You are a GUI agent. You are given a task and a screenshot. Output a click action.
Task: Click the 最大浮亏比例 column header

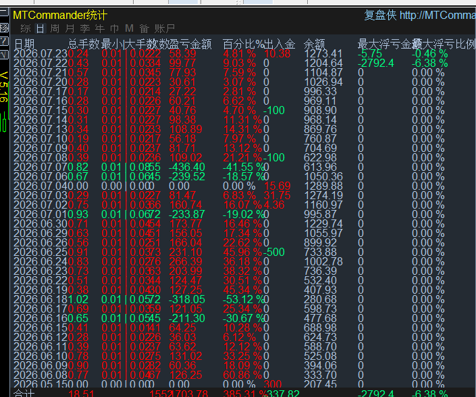444,45
